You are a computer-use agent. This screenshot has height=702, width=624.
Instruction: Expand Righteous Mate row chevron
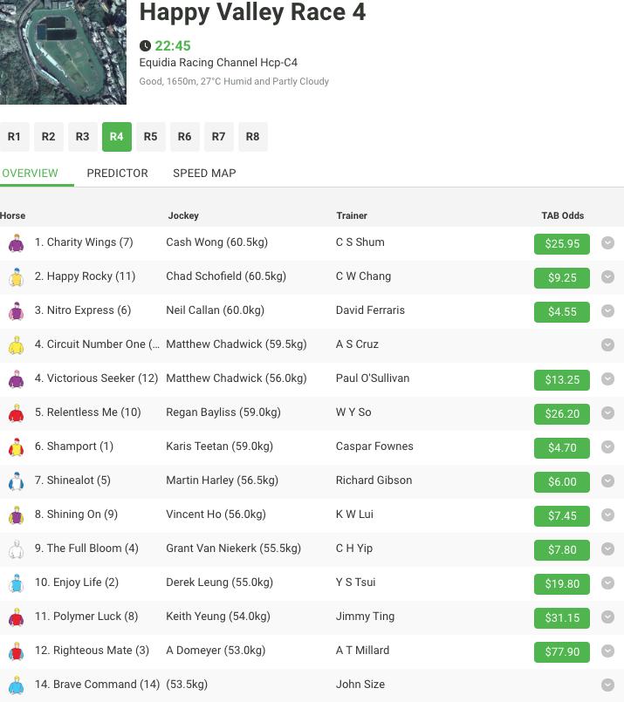pos(608,651)
